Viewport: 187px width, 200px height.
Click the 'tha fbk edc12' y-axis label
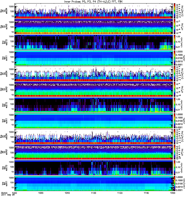(5, 42)
